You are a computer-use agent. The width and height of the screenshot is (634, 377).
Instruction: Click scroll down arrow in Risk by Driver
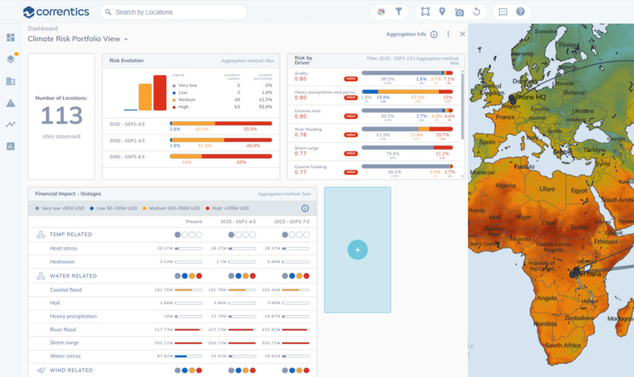[462, 176]
